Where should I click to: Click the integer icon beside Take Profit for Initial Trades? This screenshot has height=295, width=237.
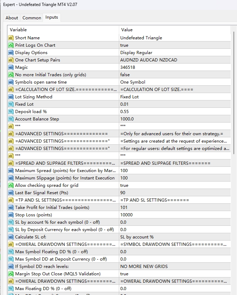click(x=11, y=208)
